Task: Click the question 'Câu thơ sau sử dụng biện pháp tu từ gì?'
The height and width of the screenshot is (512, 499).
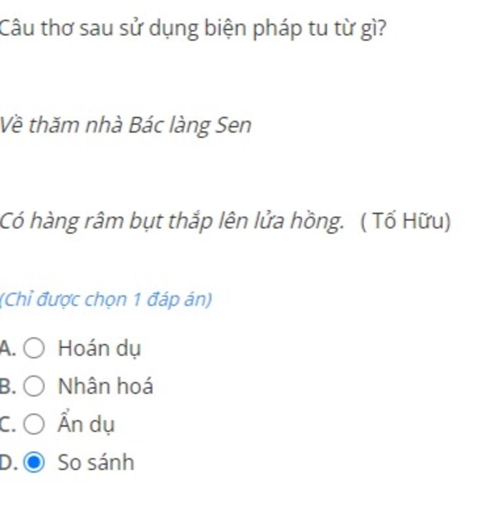Action: point(193,29)
